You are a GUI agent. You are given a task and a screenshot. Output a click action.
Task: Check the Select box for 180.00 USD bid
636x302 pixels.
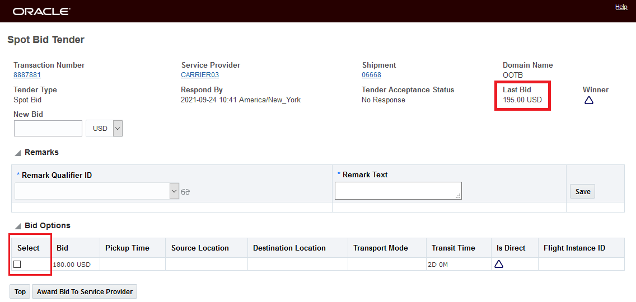tap(17, 265)
